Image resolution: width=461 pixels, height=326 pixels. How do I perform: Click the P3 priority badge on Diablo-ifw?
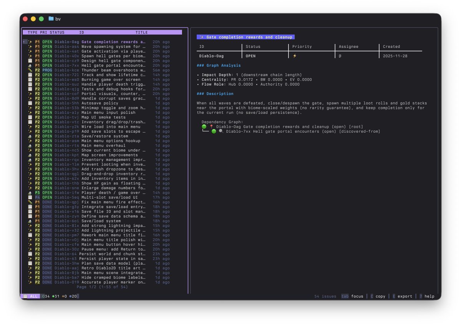(37, 193)
